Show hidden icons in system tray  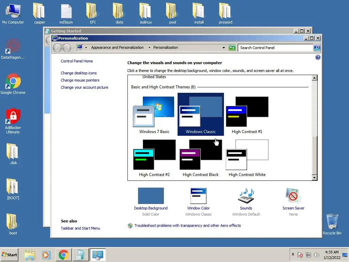293,254
